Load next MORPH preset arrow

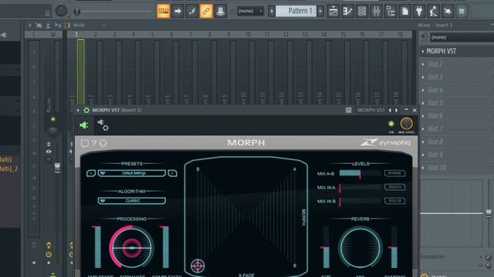[x=173, y=173]
